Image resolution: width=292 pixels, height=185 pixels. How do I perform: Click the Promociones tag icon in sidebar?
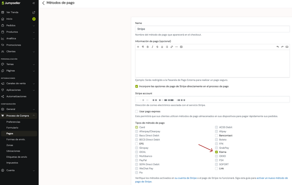3,45
